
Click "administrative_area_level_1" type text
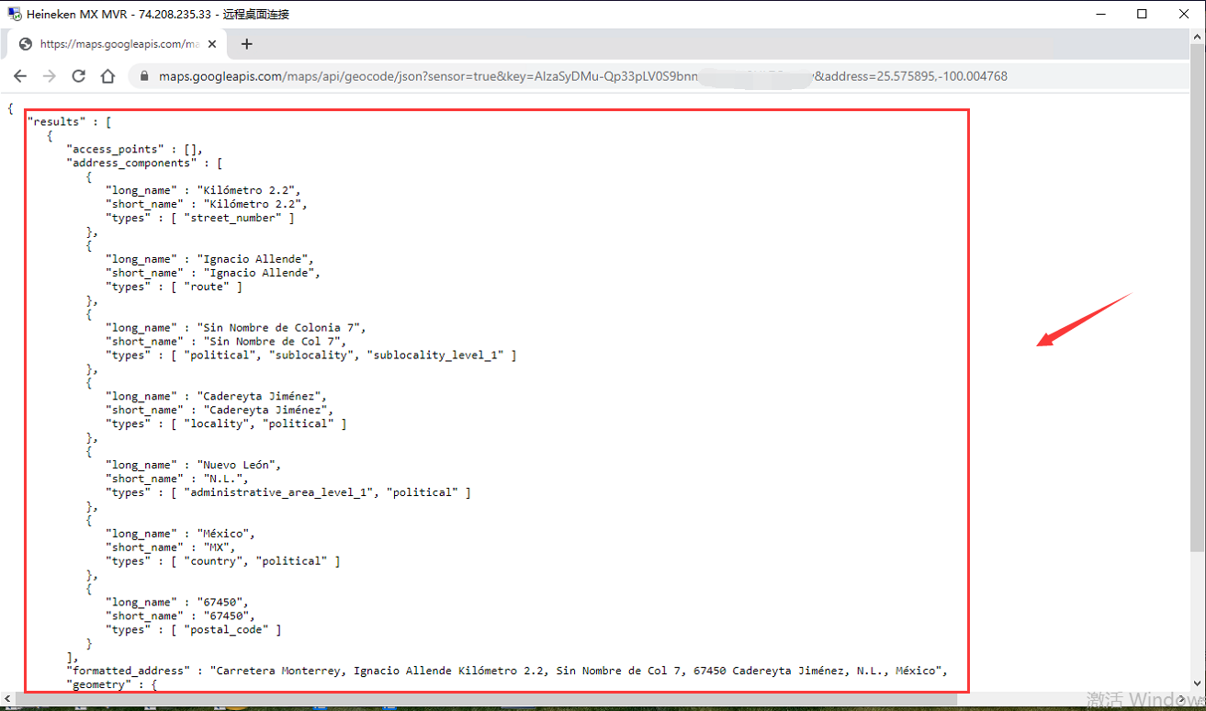(278, 492)
